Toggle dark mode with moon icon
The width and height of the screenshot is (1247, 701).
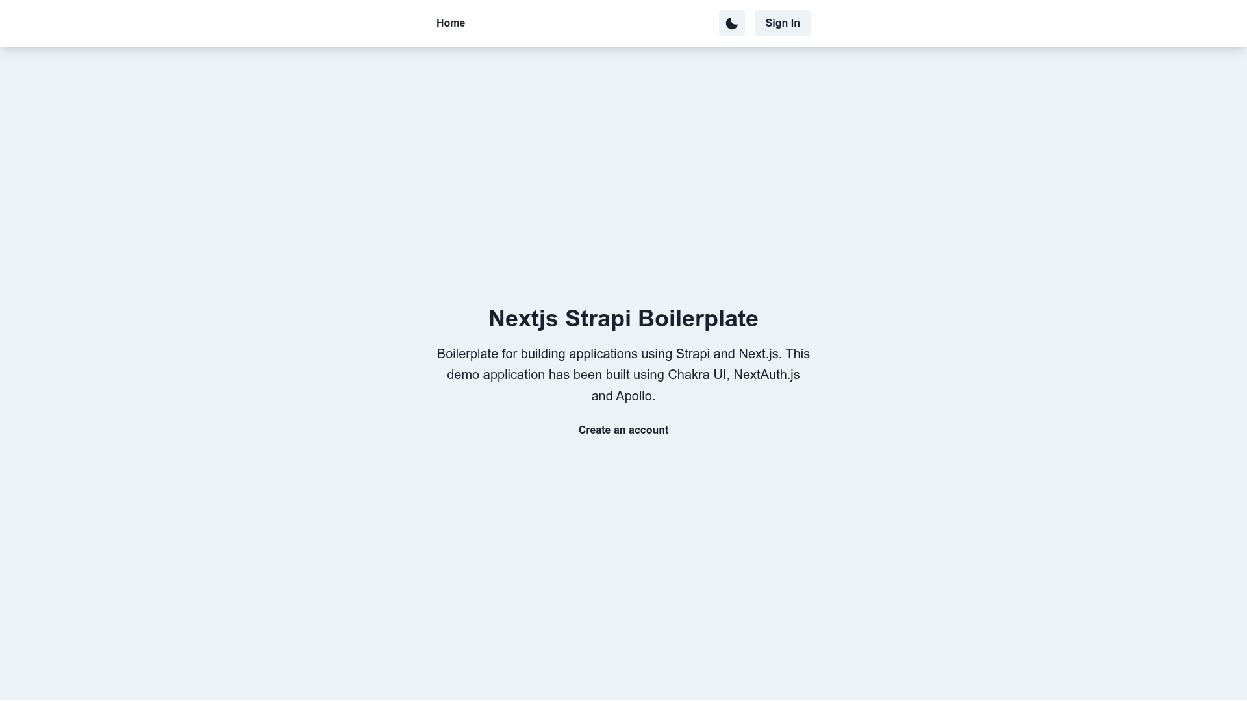pos(731,23)
